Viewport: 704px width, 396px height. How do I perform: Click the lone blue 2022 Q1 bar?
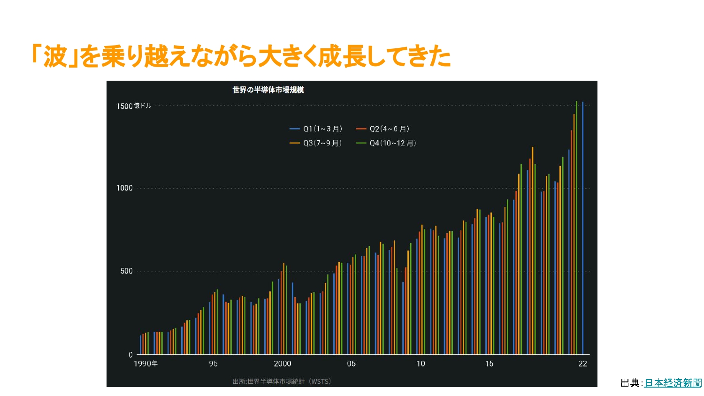coord(583,228)
